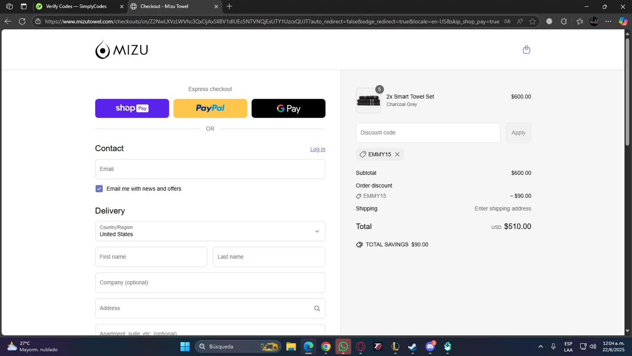
Task: Open Edge settings and more menu
Action: 608,21
